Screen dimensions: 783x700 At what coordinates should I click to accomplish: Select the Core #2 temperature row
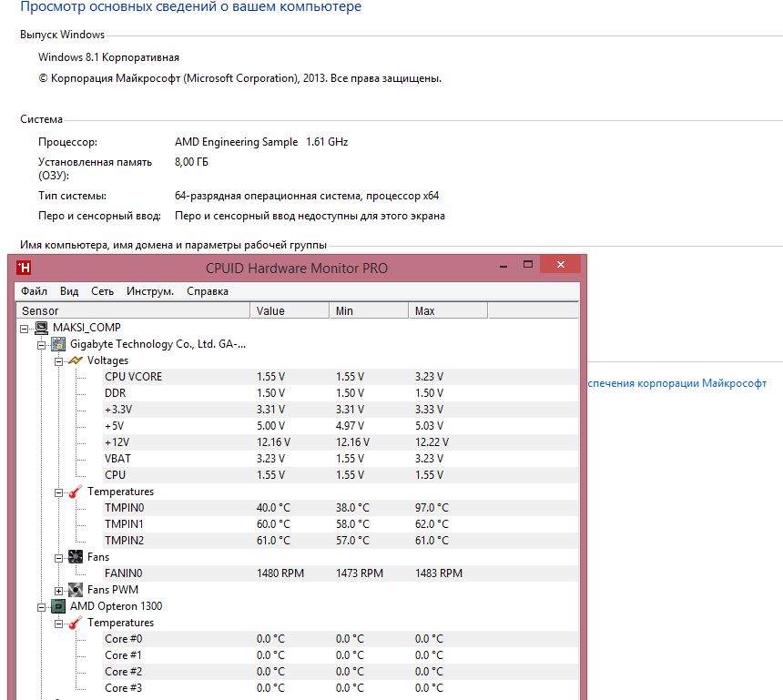[341, 672]
